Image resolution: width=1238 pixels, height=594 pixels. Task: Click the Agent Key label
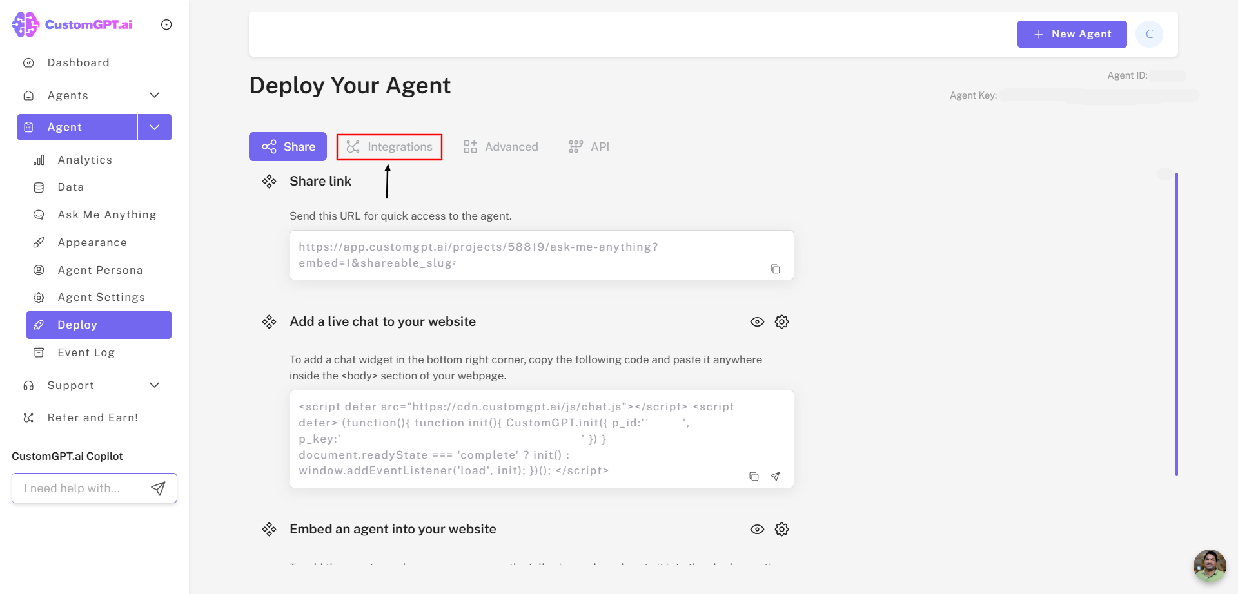(973, 95)
